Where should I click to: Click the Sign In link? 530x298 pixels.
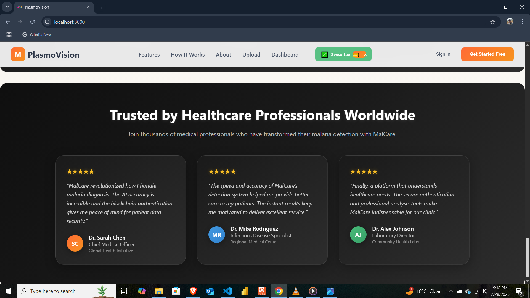tap(443, 54)
